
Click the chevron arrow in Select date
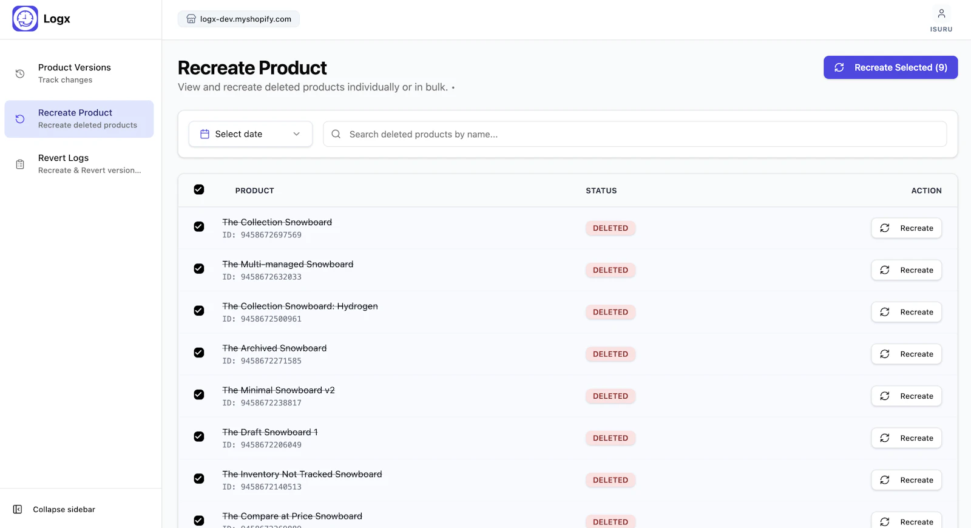click(297, 134)
